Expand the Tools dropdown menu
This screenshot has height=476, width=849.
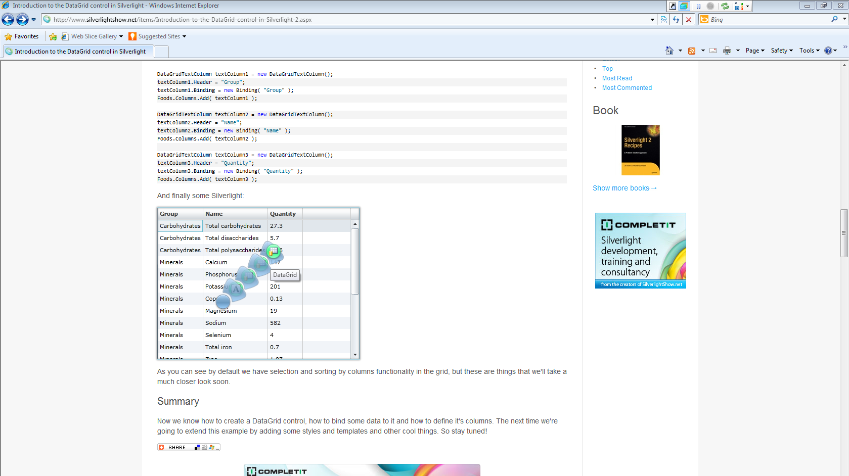810,51
